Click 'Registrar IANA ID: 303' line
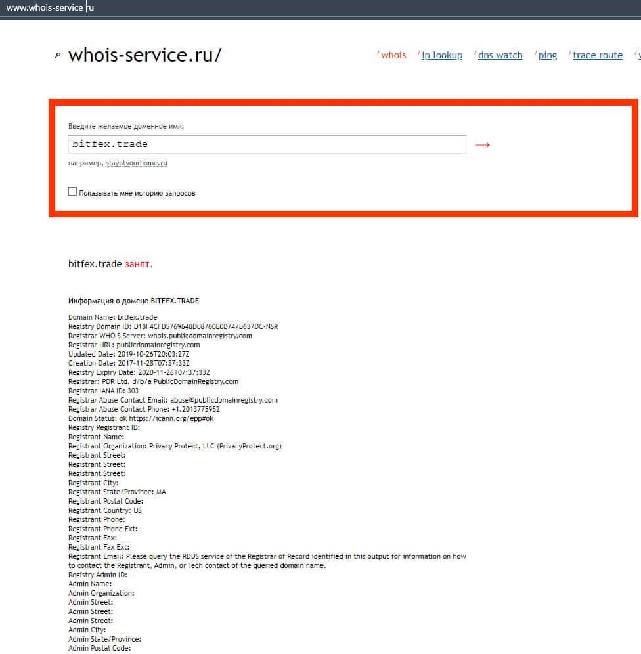 (x=103, y=391)
